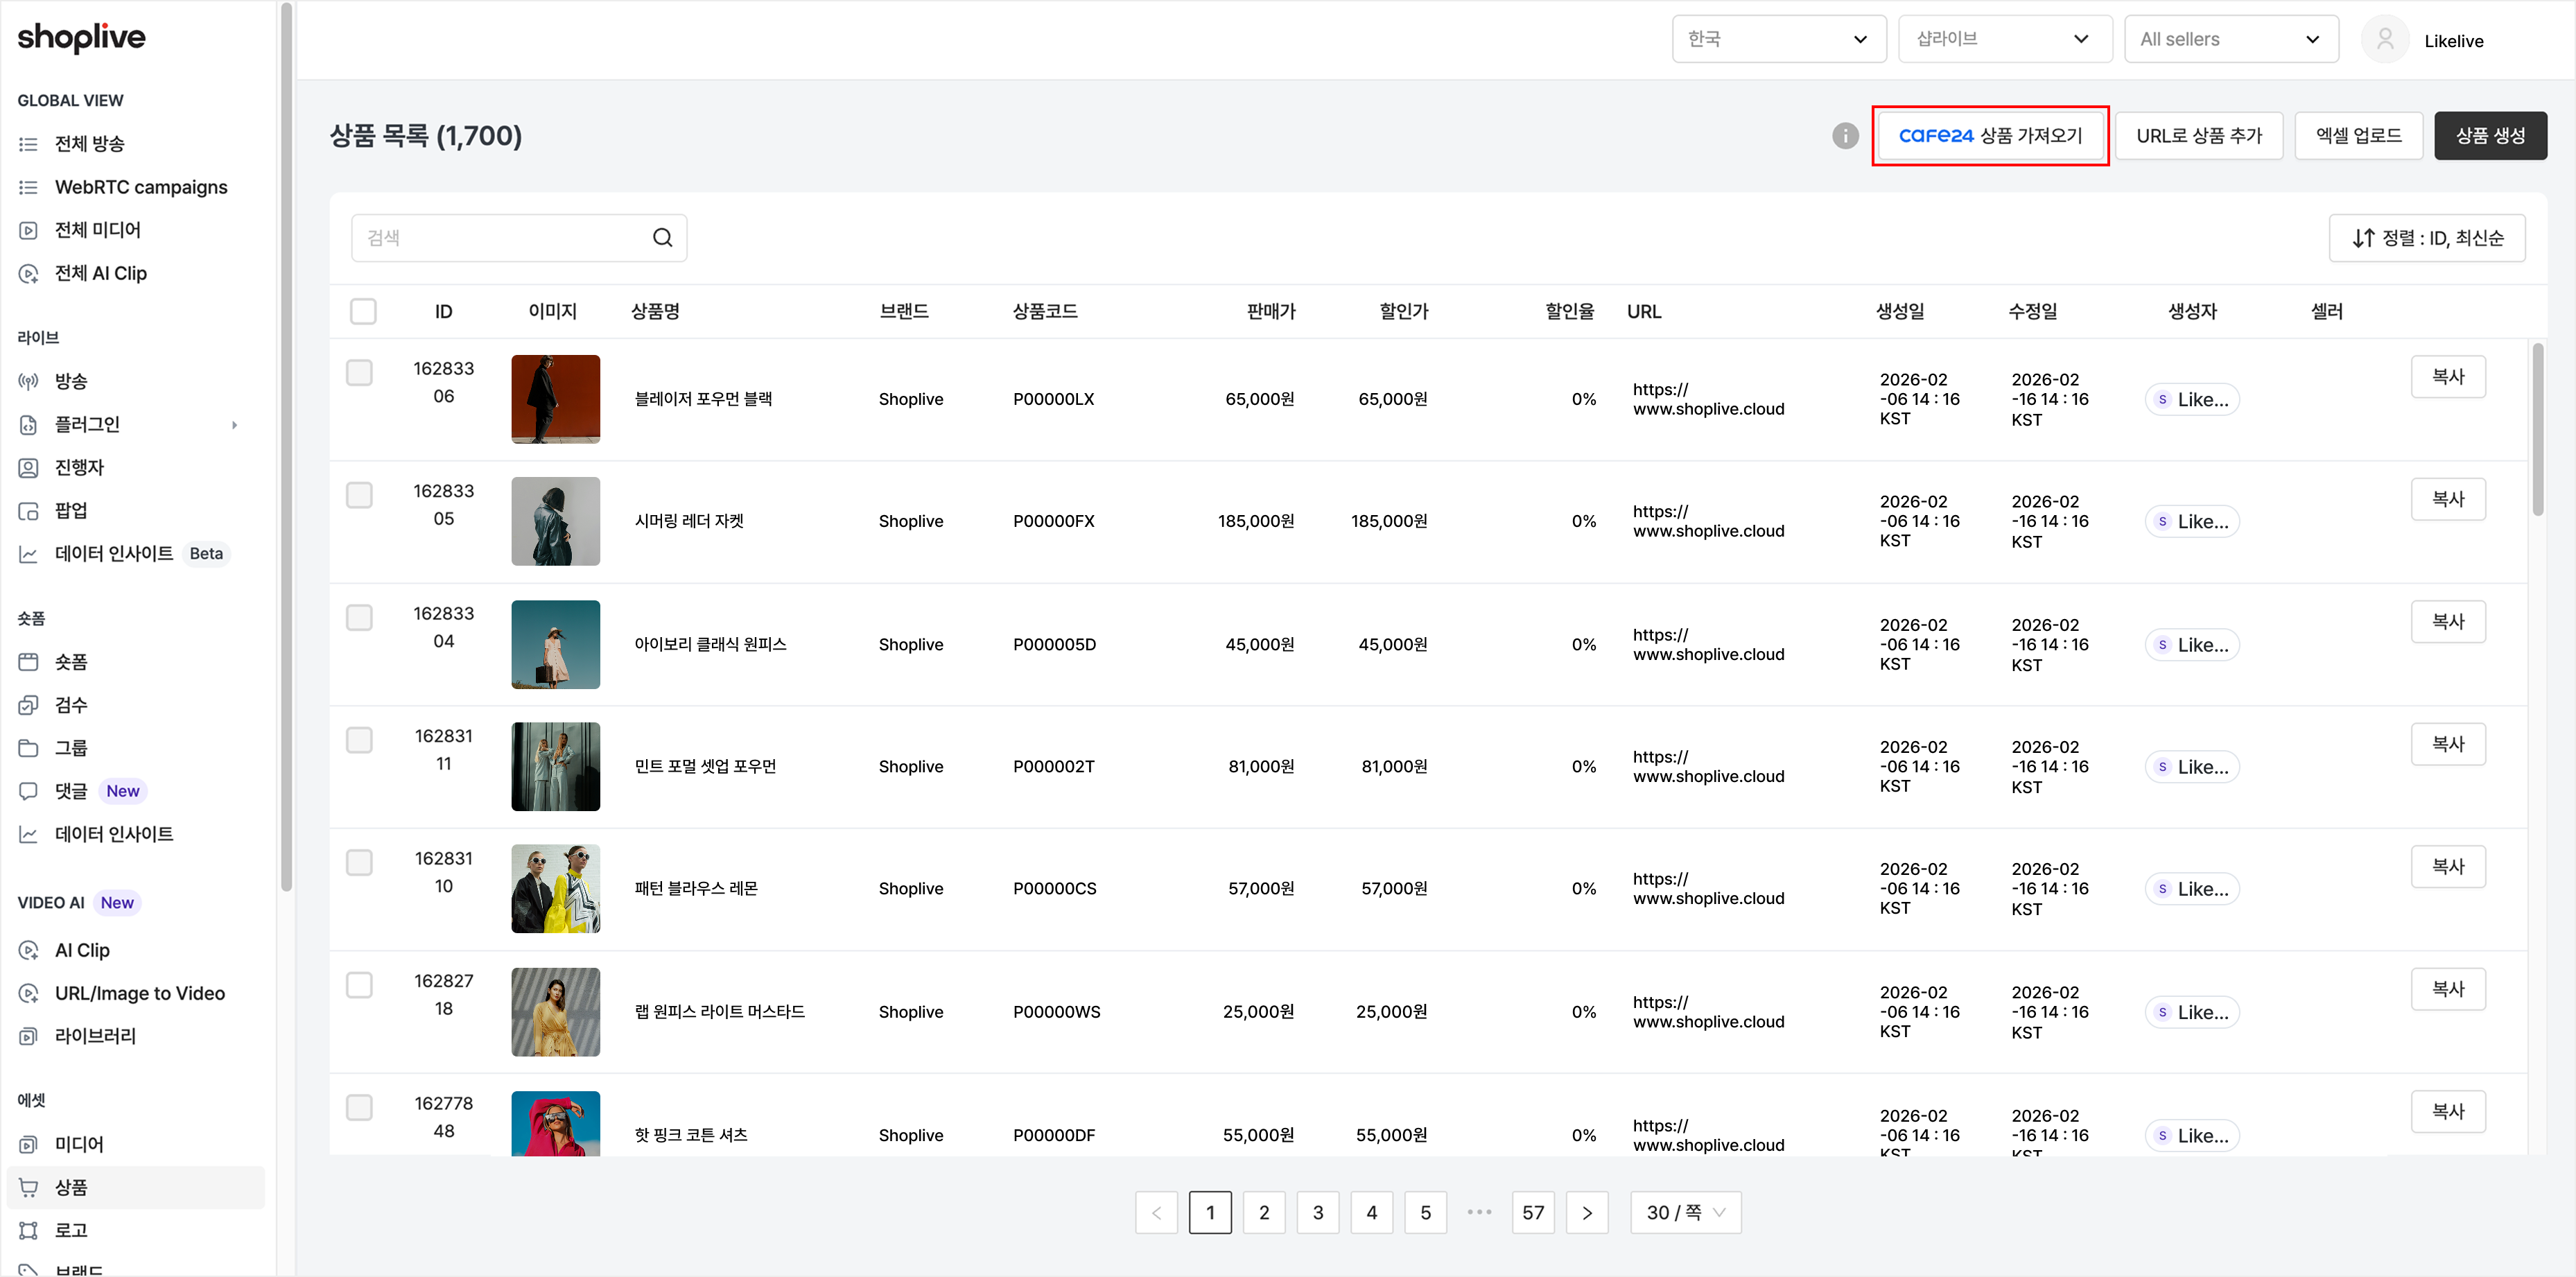Click the 숏폼 icon in sidebar

click(28, 662)
